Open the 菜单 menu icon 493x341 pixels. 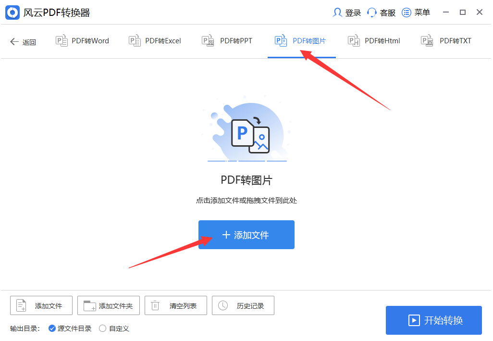click(x=407, y=13)
